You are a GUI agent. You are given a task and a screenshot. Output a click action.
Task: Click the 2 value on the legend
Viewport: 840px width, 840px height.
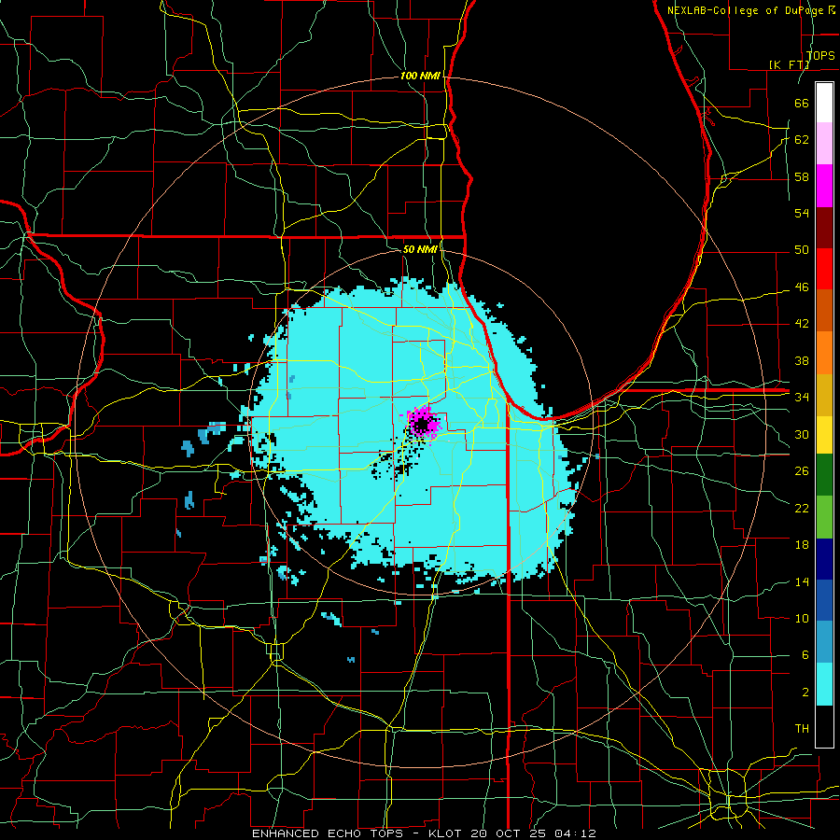[805, 693]
